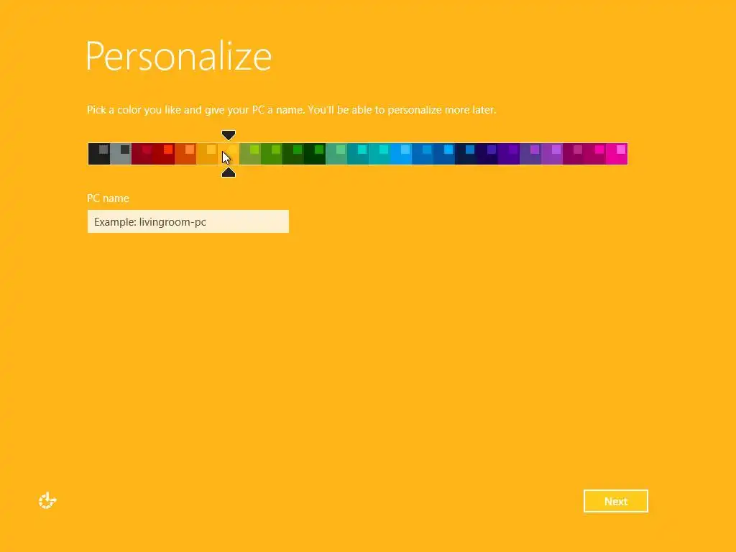Choose the dark navy swatch, eighteenth in strip
This screenshot has height=552, width=736.
point(466,154)
